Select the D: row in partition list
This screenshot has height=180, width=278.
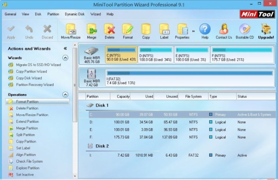pos(182,122)
